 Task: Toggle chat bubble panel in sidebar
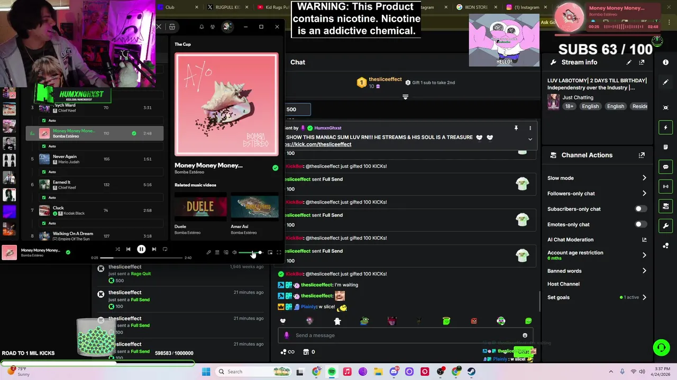pos(665,167)
